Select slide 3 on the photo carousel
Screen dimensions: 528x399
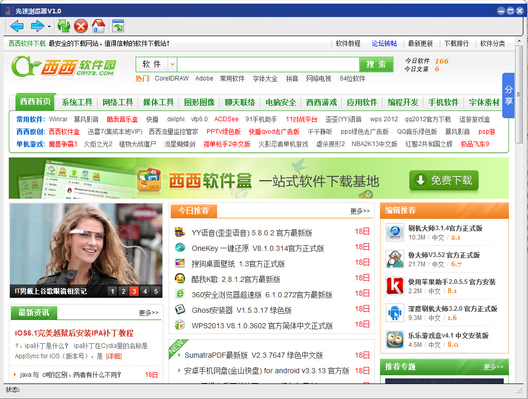pos(135,291)
